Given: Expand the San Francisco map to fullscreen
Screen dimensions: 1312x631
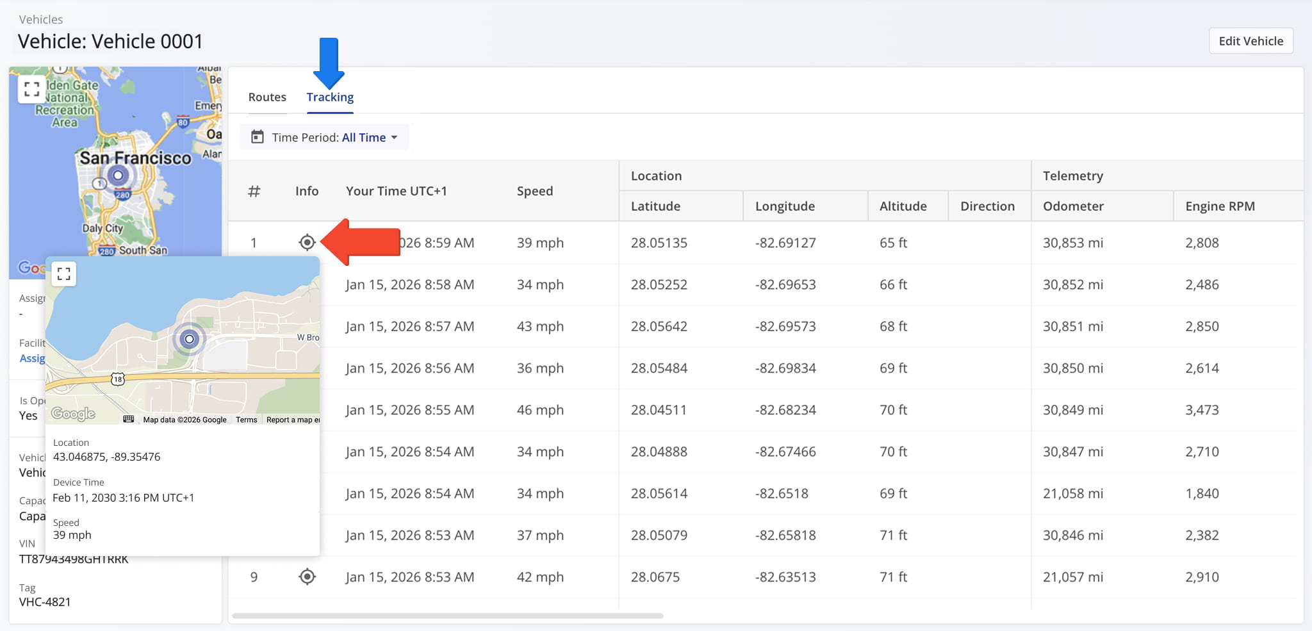Looking at the screenshot, I should pyautogui.click(x=31, y=89).
